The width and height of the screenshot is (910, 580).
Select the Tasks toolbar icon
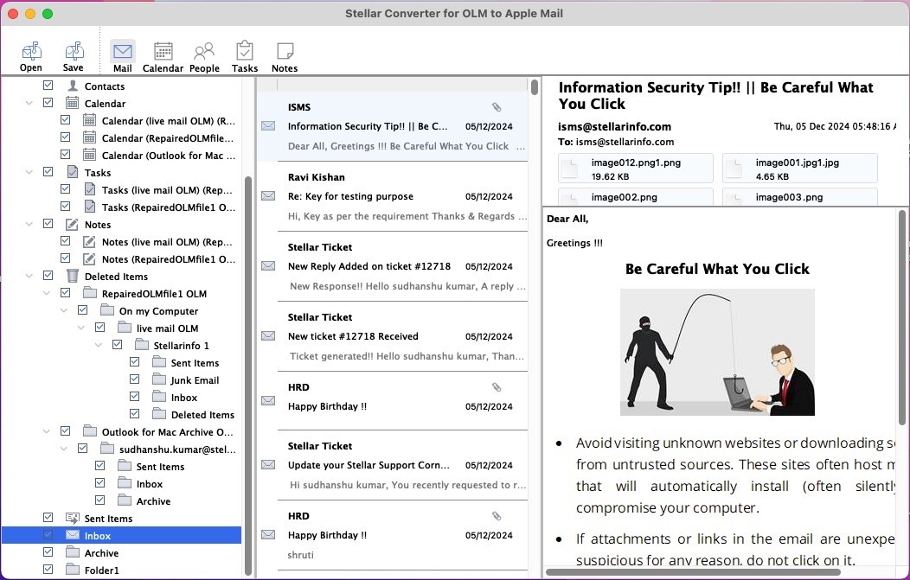coord(245,55)
